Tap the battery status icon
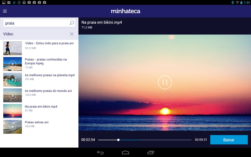This screenshot has height=157, width=251. coord(241,2)
